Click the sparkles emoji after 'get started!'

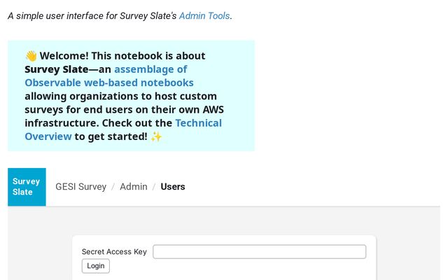pos(156,136)
